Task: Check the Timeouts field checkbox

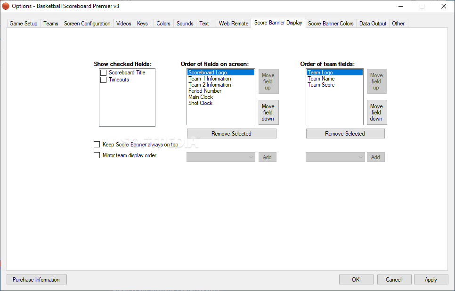Action: point(103,80)
